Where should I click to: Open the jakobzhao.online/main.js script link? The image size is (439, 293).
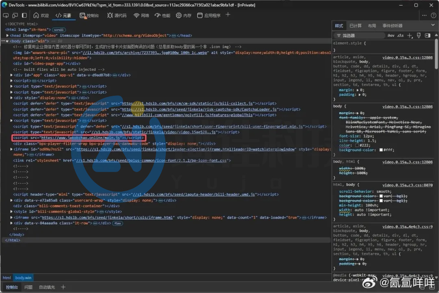80,138
